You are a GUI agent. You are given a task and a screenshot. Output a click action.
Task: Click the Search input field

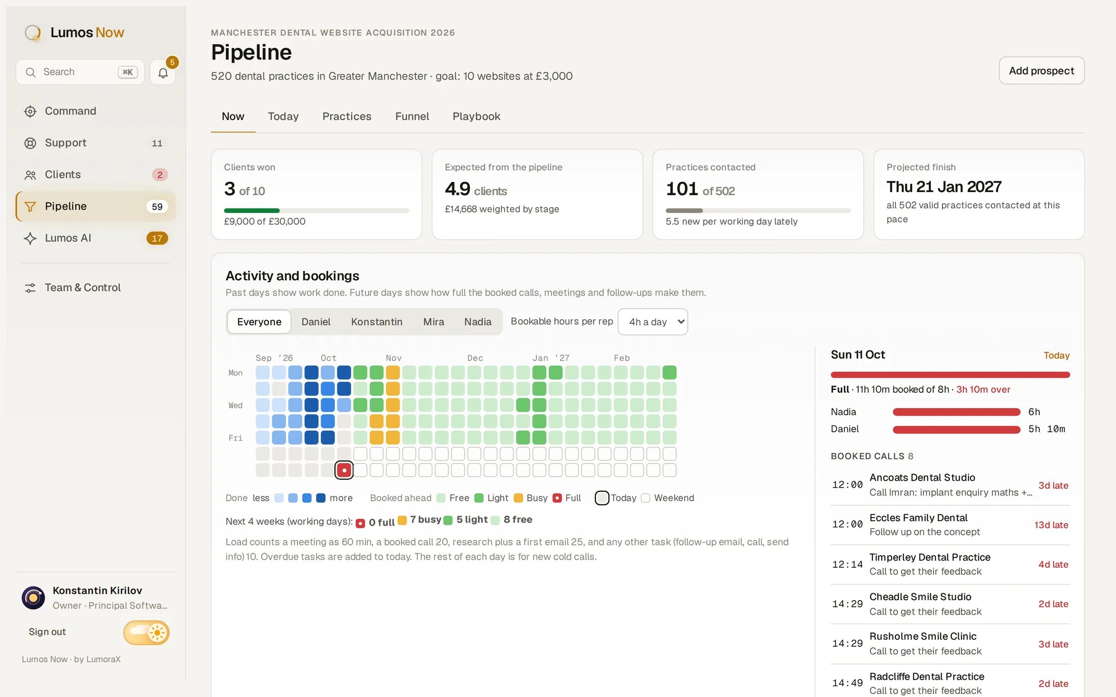coord(80,72)
